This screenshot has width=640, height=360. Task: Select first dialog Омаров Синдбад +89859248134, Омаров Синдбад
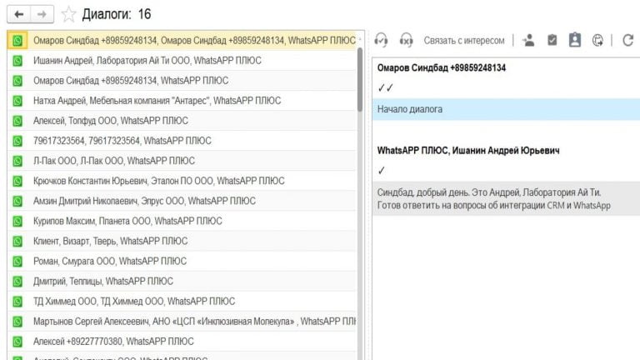(182, 40)
